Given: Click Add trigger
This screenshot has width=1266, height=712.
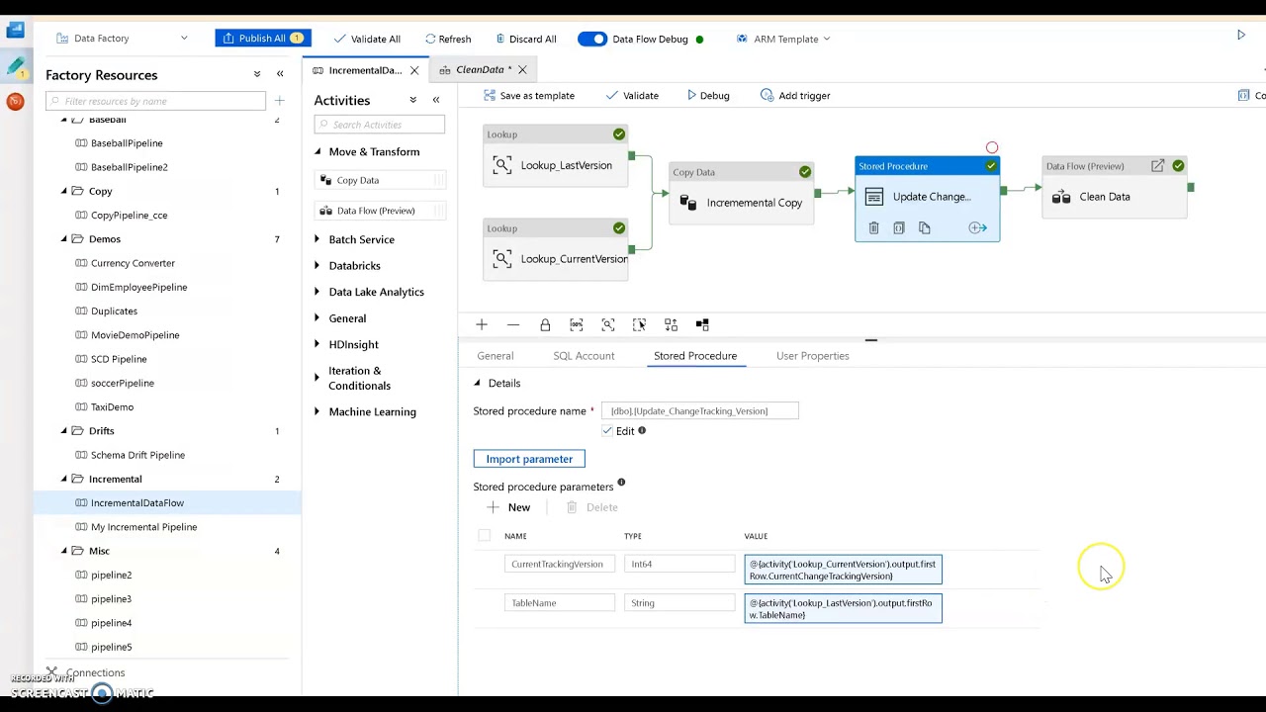Looking at the screenshot, I should 795,96.
